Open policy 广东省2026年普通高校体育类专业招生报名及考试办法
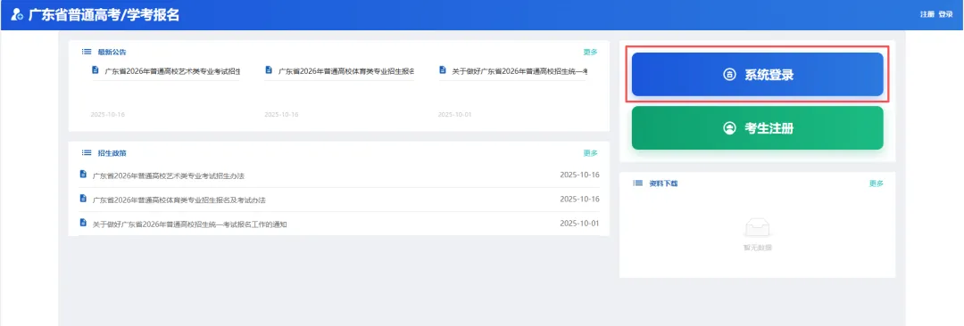 [x=179, y=200]
